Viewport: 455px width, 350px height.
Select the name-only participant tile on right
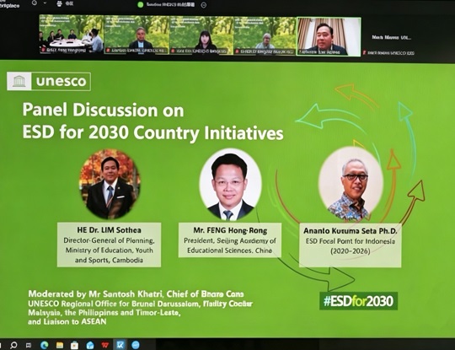[392, 37]
